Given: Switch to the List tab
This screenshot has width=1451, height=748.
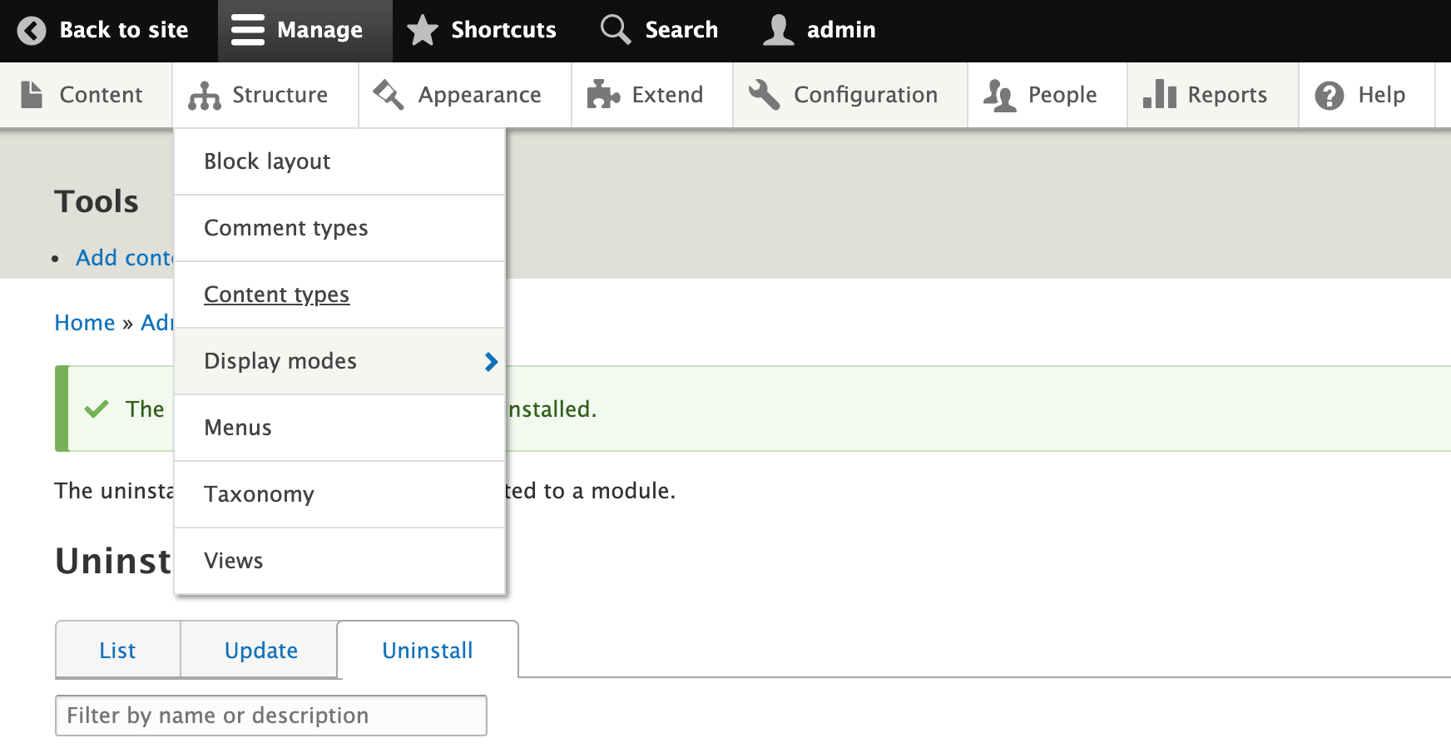Looking at the screenshot, I should [x=117, y=650].
